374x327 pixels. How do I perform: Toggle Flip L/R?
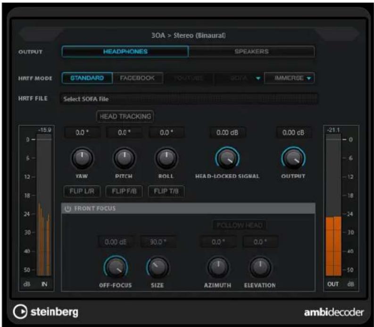pyautogui.click(x=82, y=191)
